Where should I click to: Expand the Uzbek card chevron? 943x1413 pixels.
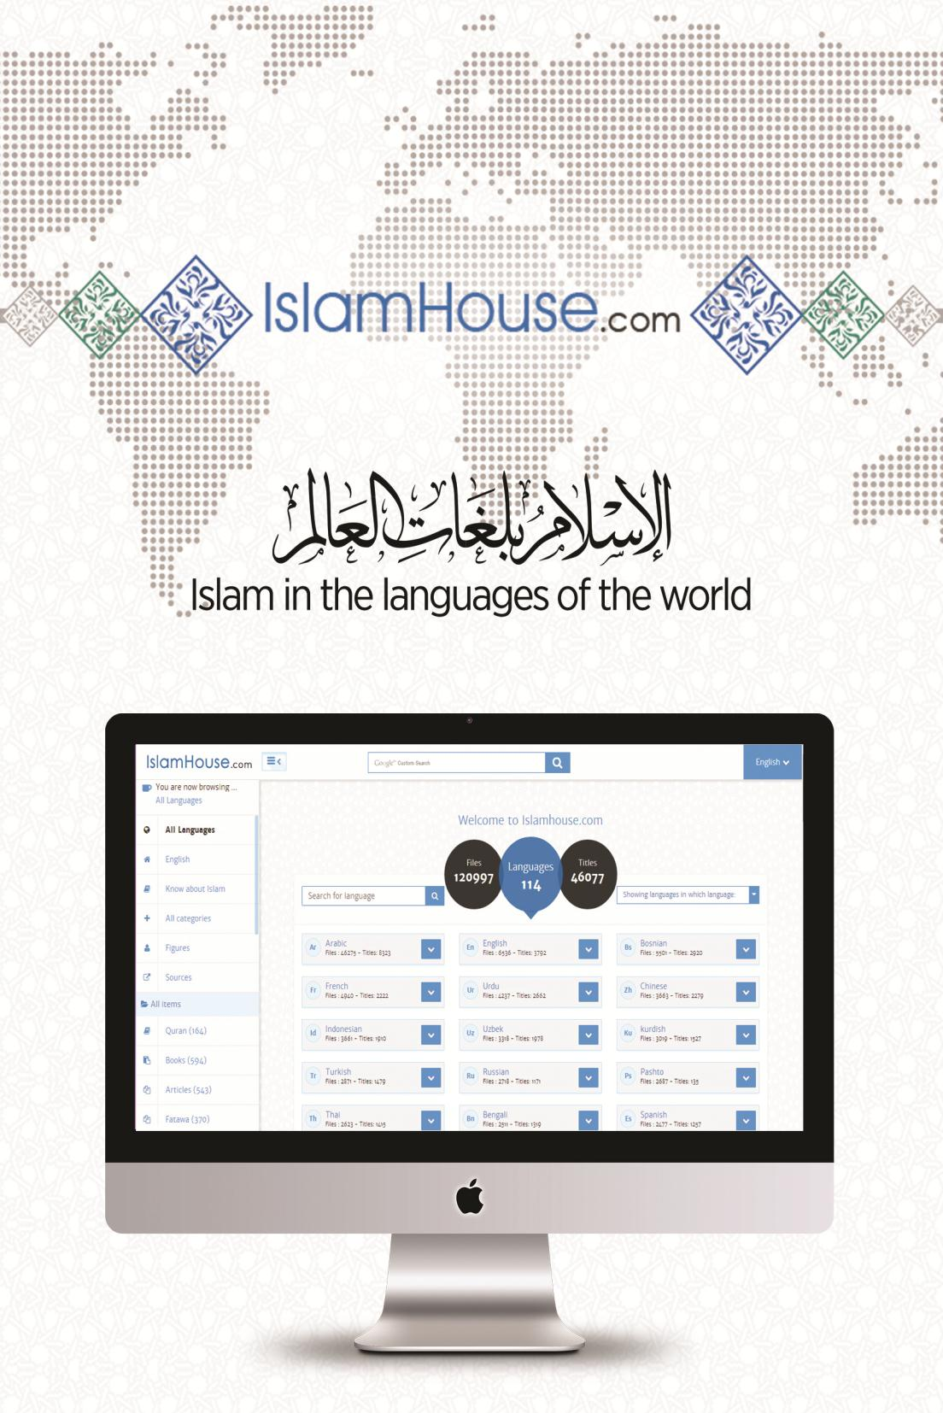pos(589,1035)
